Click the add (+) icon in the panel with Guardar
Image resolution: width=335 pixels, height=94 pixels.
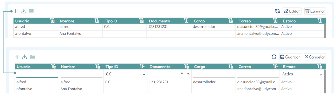[x=17, y=57]
